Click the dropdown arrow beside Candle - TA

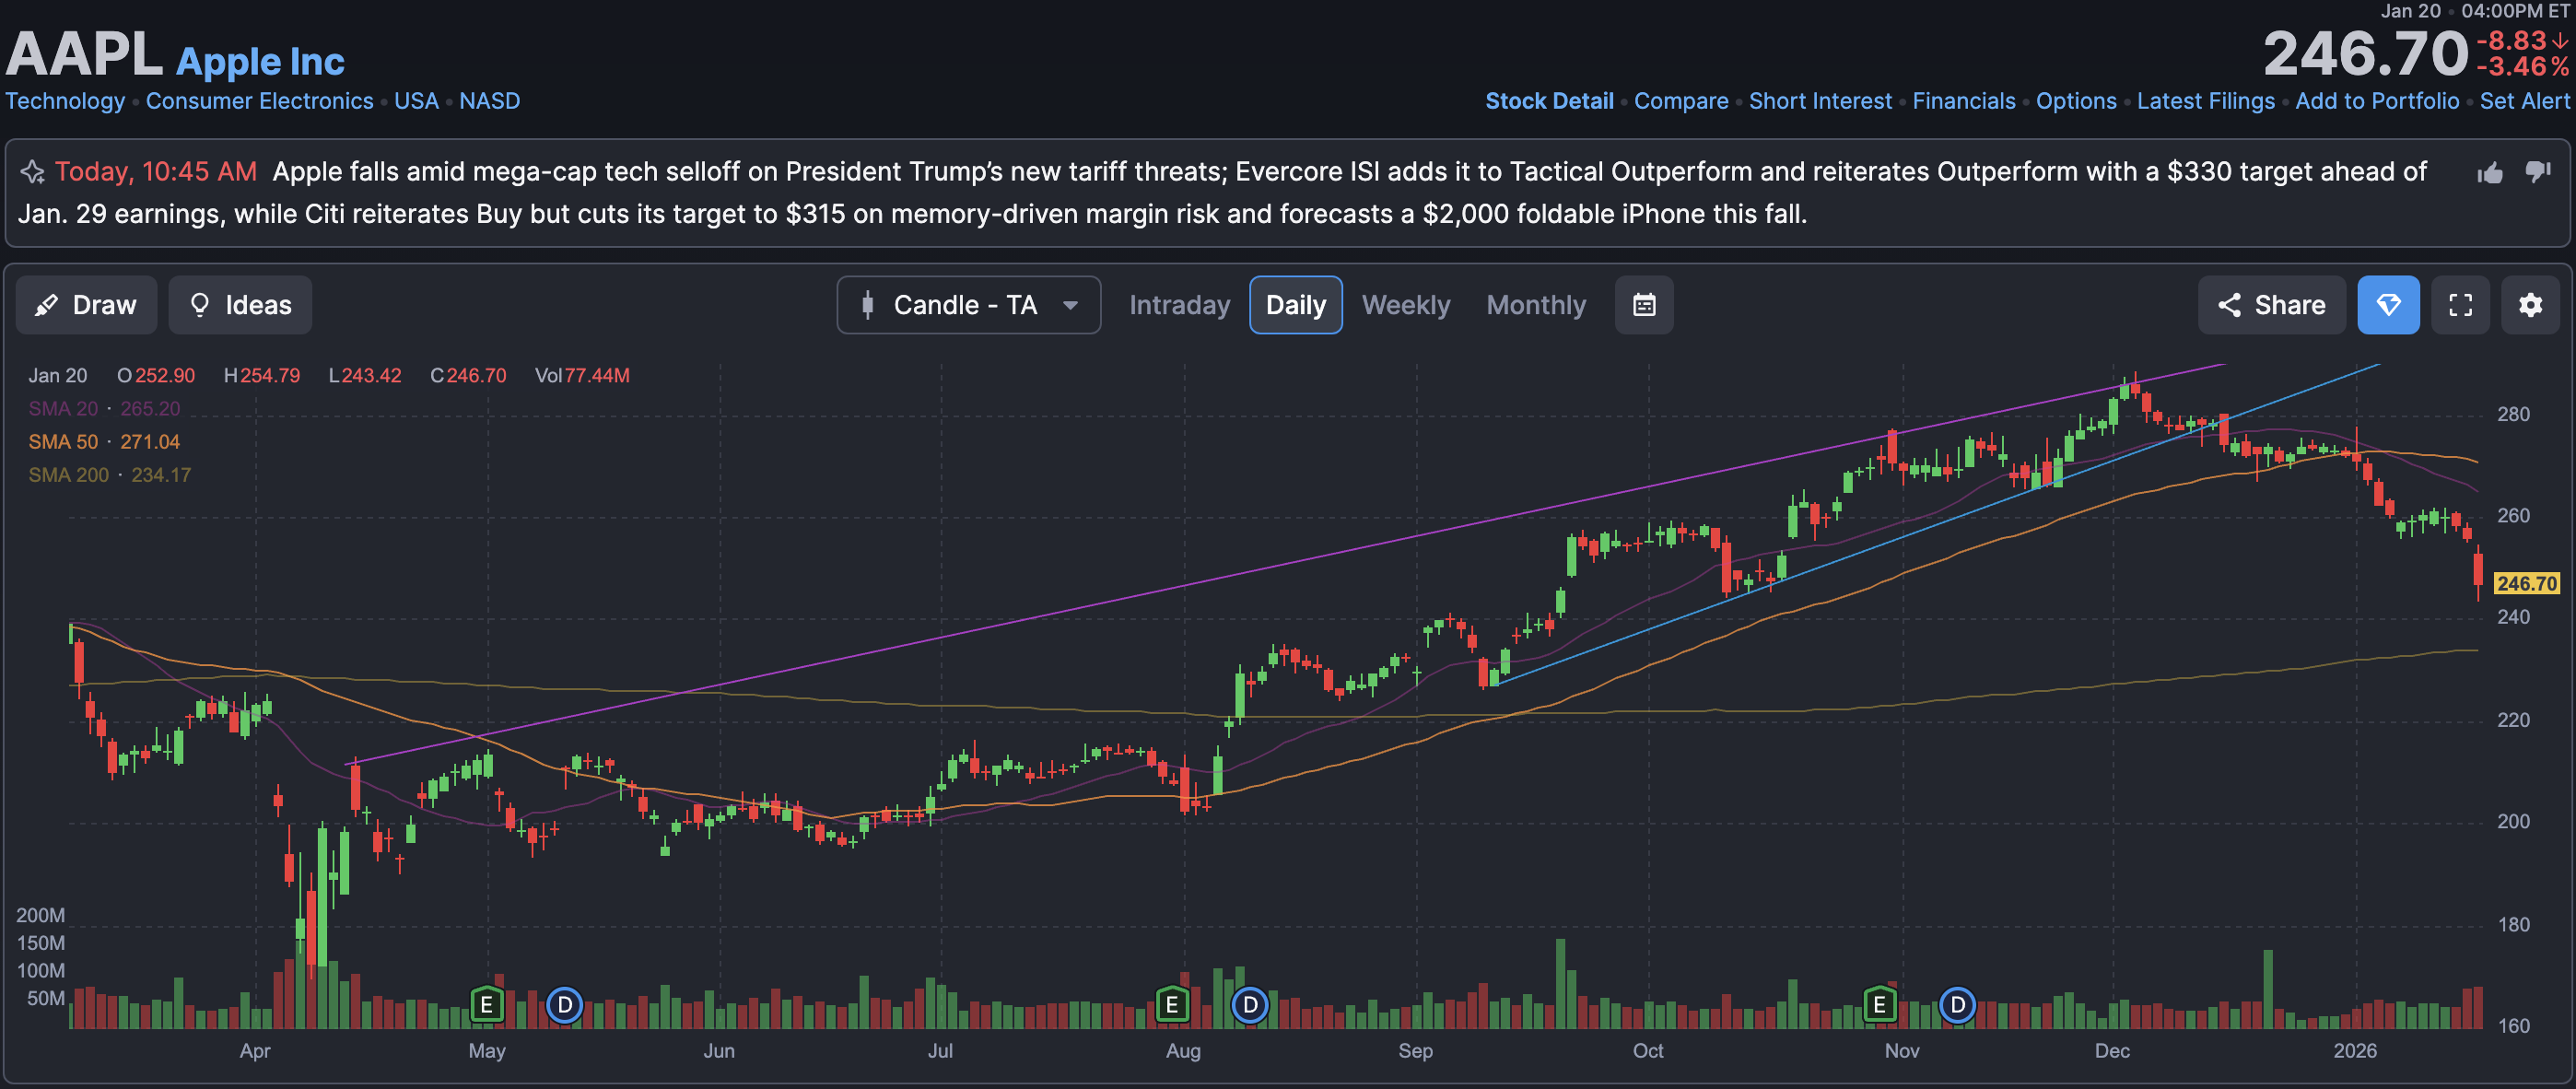pyautogui.click(x=1070, y=305)
